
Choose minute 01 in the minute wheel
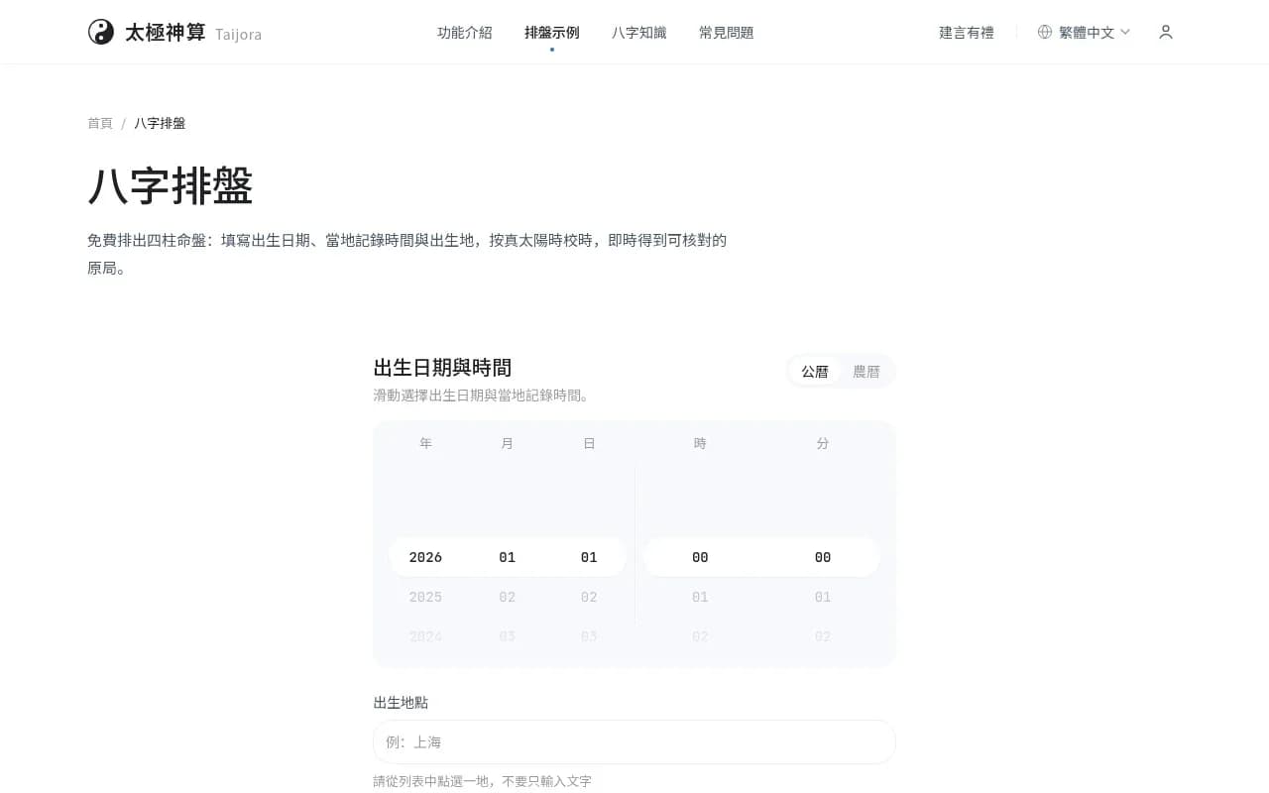coord(823,597)
